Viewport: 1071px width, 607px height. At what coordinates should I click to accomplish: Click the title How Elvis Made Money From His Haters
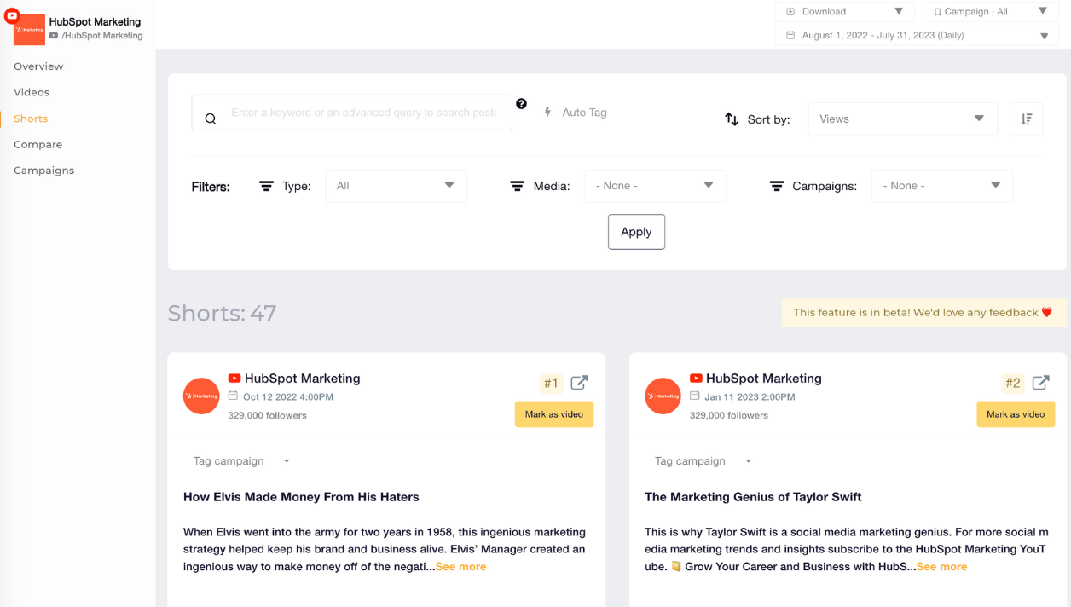[301, 497]
